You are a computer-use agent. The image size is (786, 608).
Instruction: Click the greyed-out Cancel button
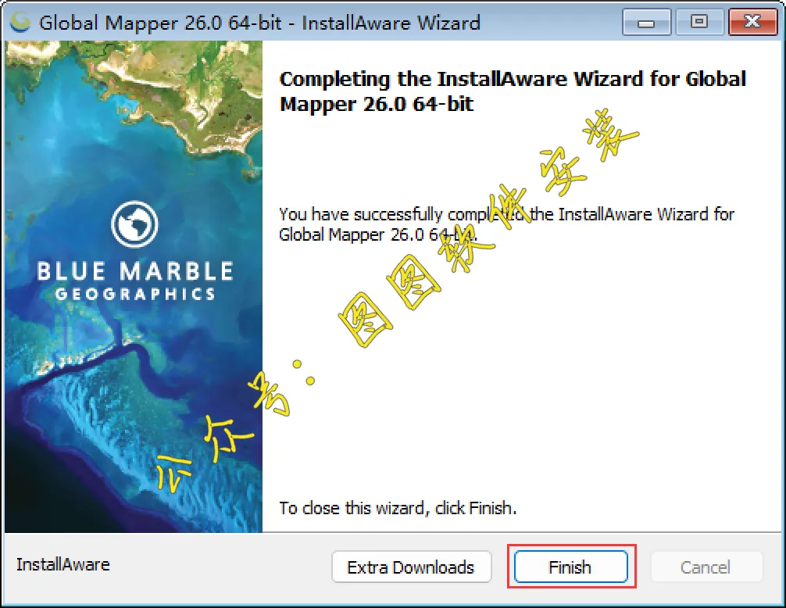[706, 567]
